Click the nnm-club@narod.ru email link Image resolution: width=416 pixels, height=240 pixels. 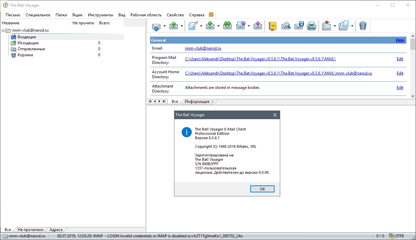tap(203, 48)
